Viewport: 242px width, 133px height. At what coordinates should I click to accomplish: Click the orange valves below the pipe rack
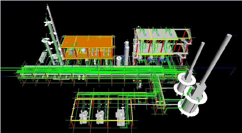pos(137,80)
